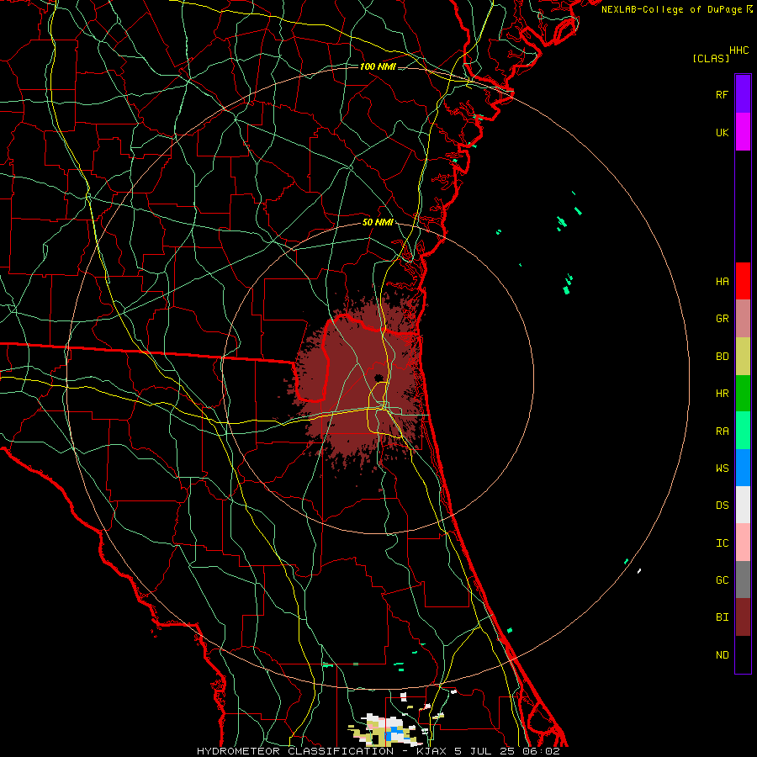Click the IC light-pink legend swatch

[743, 543]
